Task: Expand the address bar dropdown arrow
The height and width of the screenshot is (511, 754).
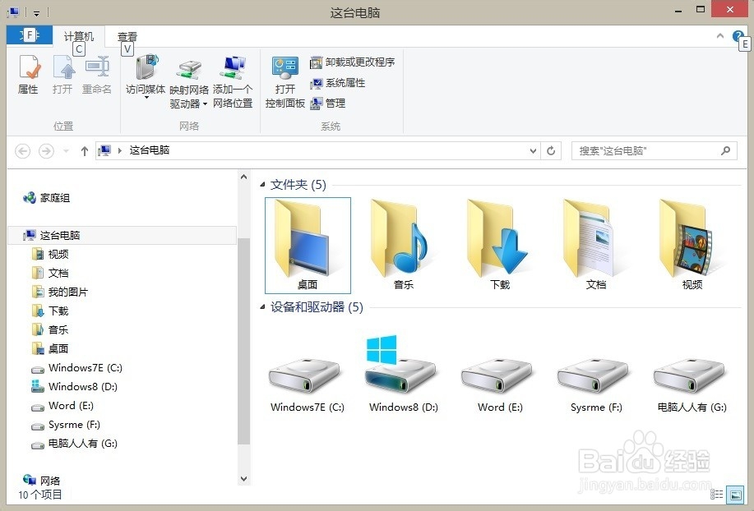Action: pos(533,151)
